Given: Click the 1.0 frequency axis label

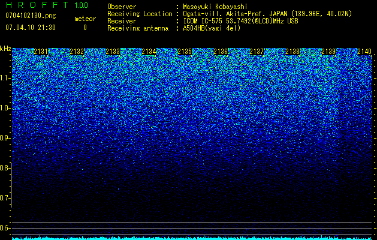Looking at the screenshot, I should pos(5,108).
